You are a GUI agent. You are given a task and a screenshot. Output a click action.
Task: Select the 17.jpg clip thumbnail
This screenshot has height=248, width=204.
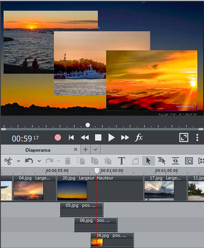coord(159,191)
